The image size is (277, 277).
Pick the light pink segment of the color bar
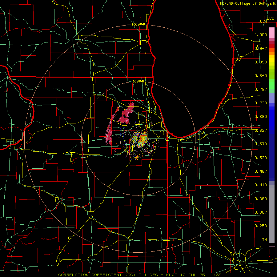point(272,33)
